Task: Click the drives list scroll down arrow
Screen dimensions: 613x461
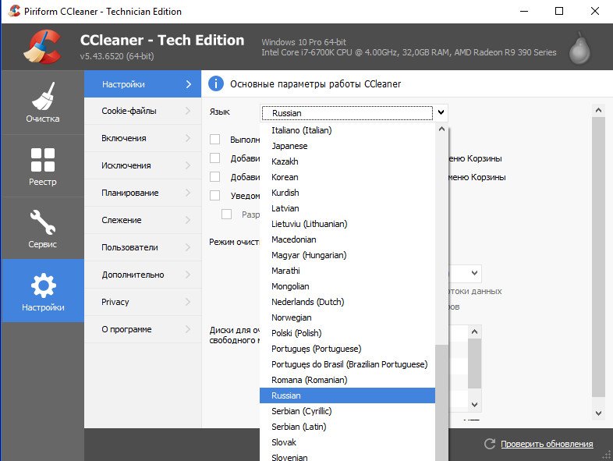Action: pos(474,405)
